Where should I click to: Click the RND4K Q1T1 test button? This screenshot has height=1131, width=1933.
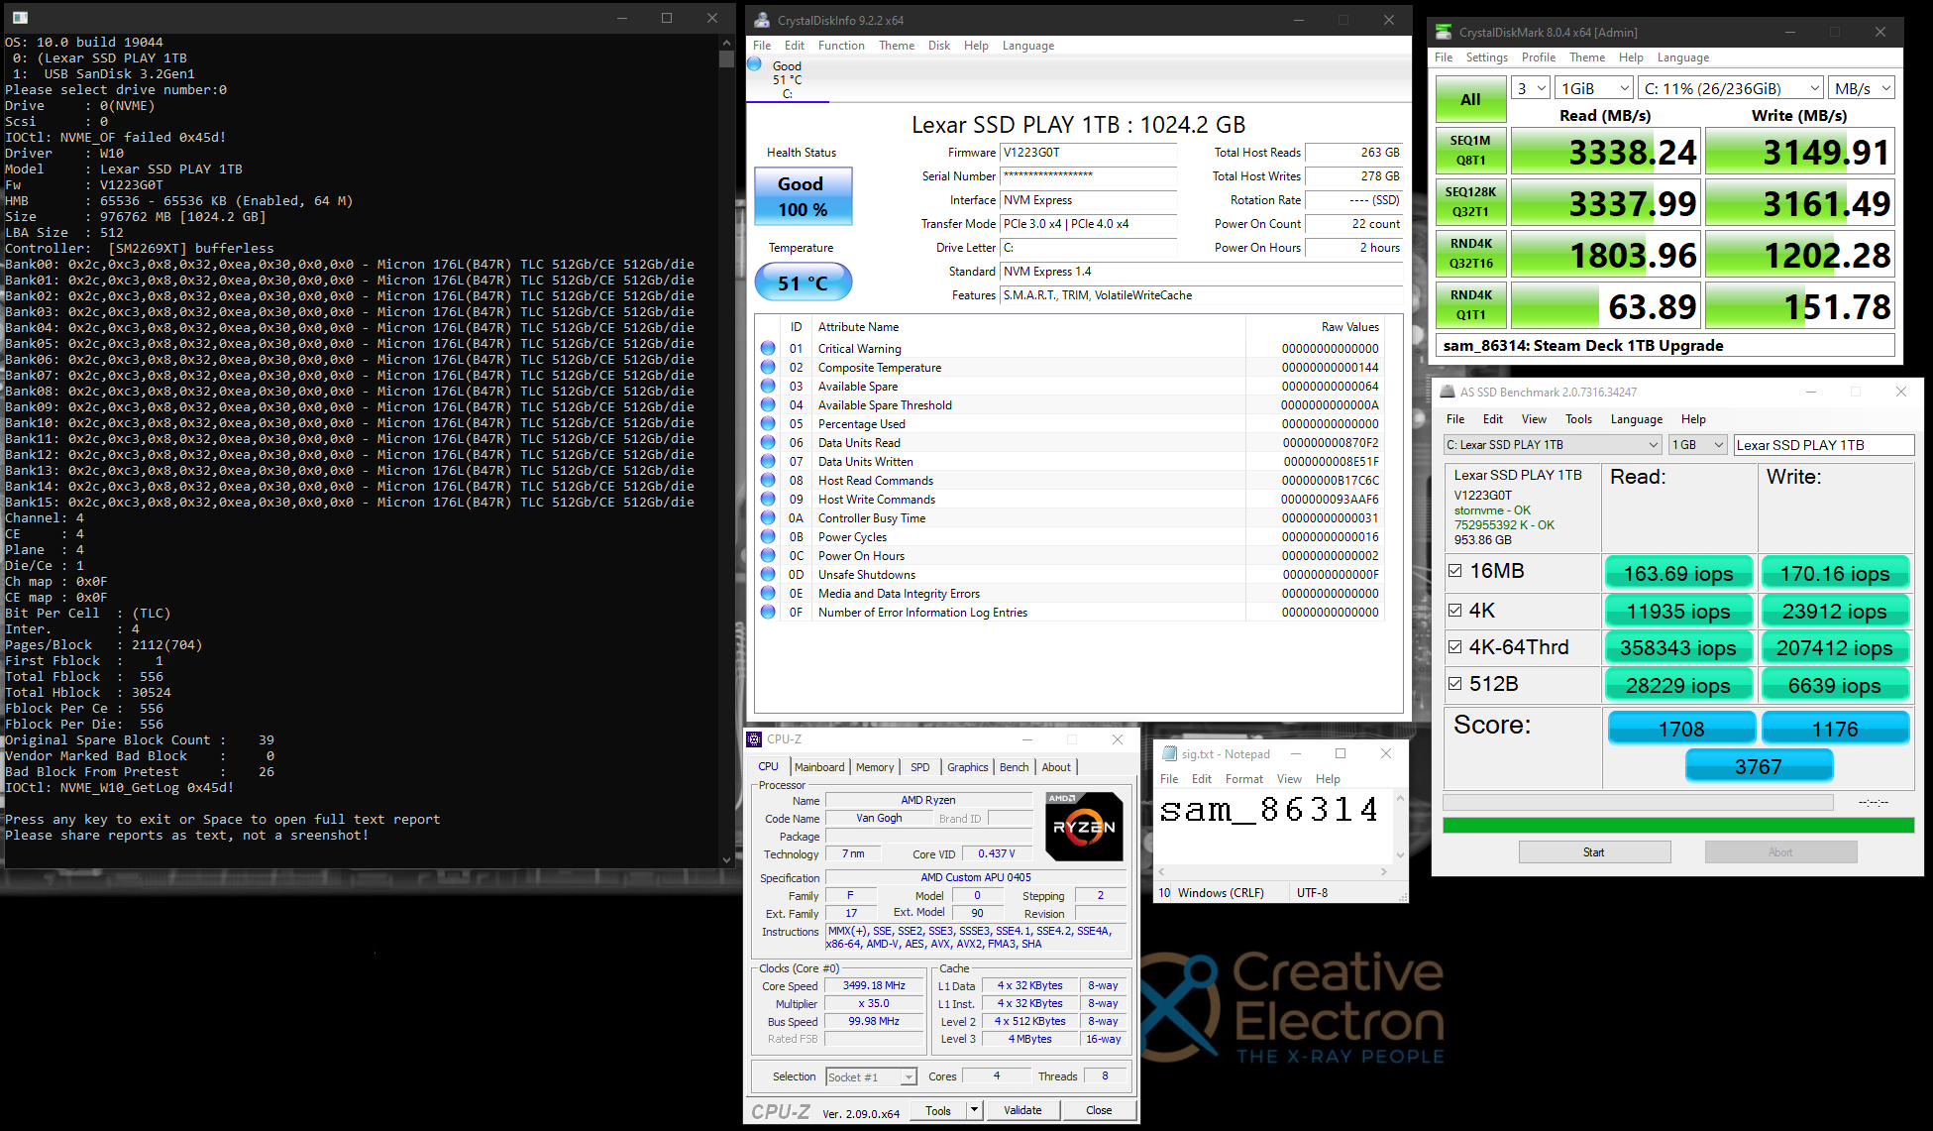[1470, 305]
